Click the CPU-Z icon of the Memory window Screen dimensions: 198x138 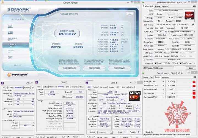tap(37, 82)
